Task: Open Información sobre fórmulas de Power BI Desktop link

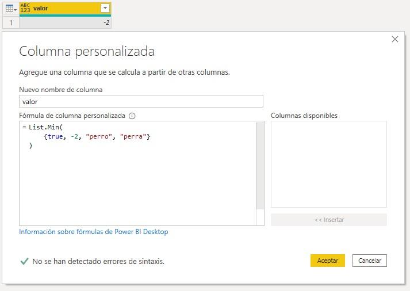Action: [94, 232]
